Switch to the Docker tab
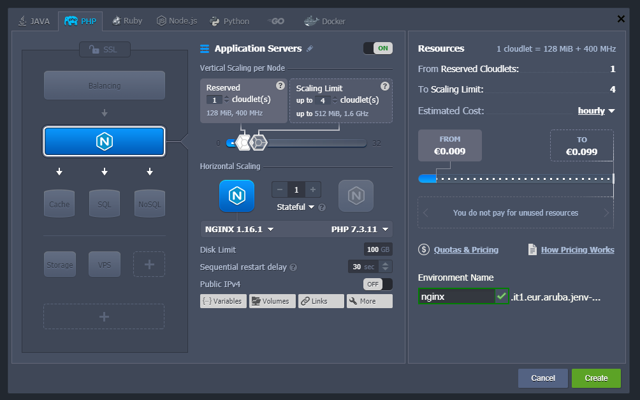 (325, 21)
